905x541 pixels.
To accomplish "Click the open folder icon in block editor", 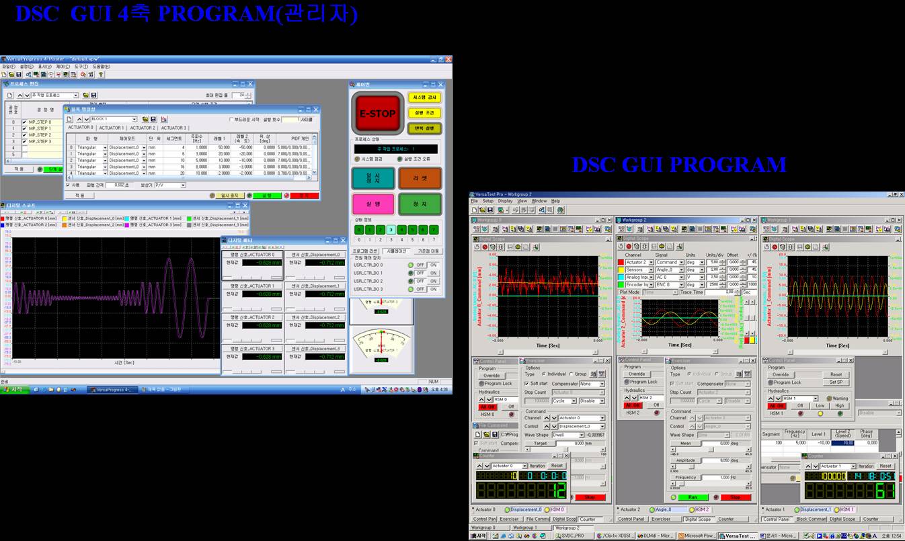I will point(145,119).
